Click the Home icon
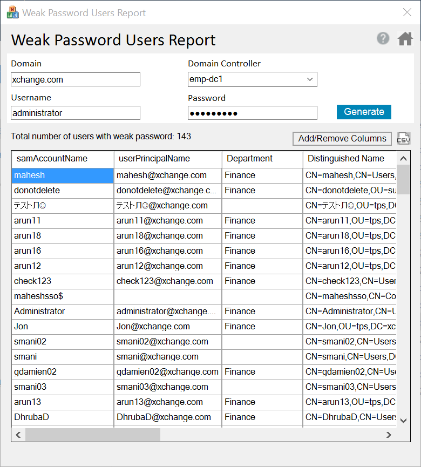This screenshot has height=467, width=421. click(x=405, y=38)
